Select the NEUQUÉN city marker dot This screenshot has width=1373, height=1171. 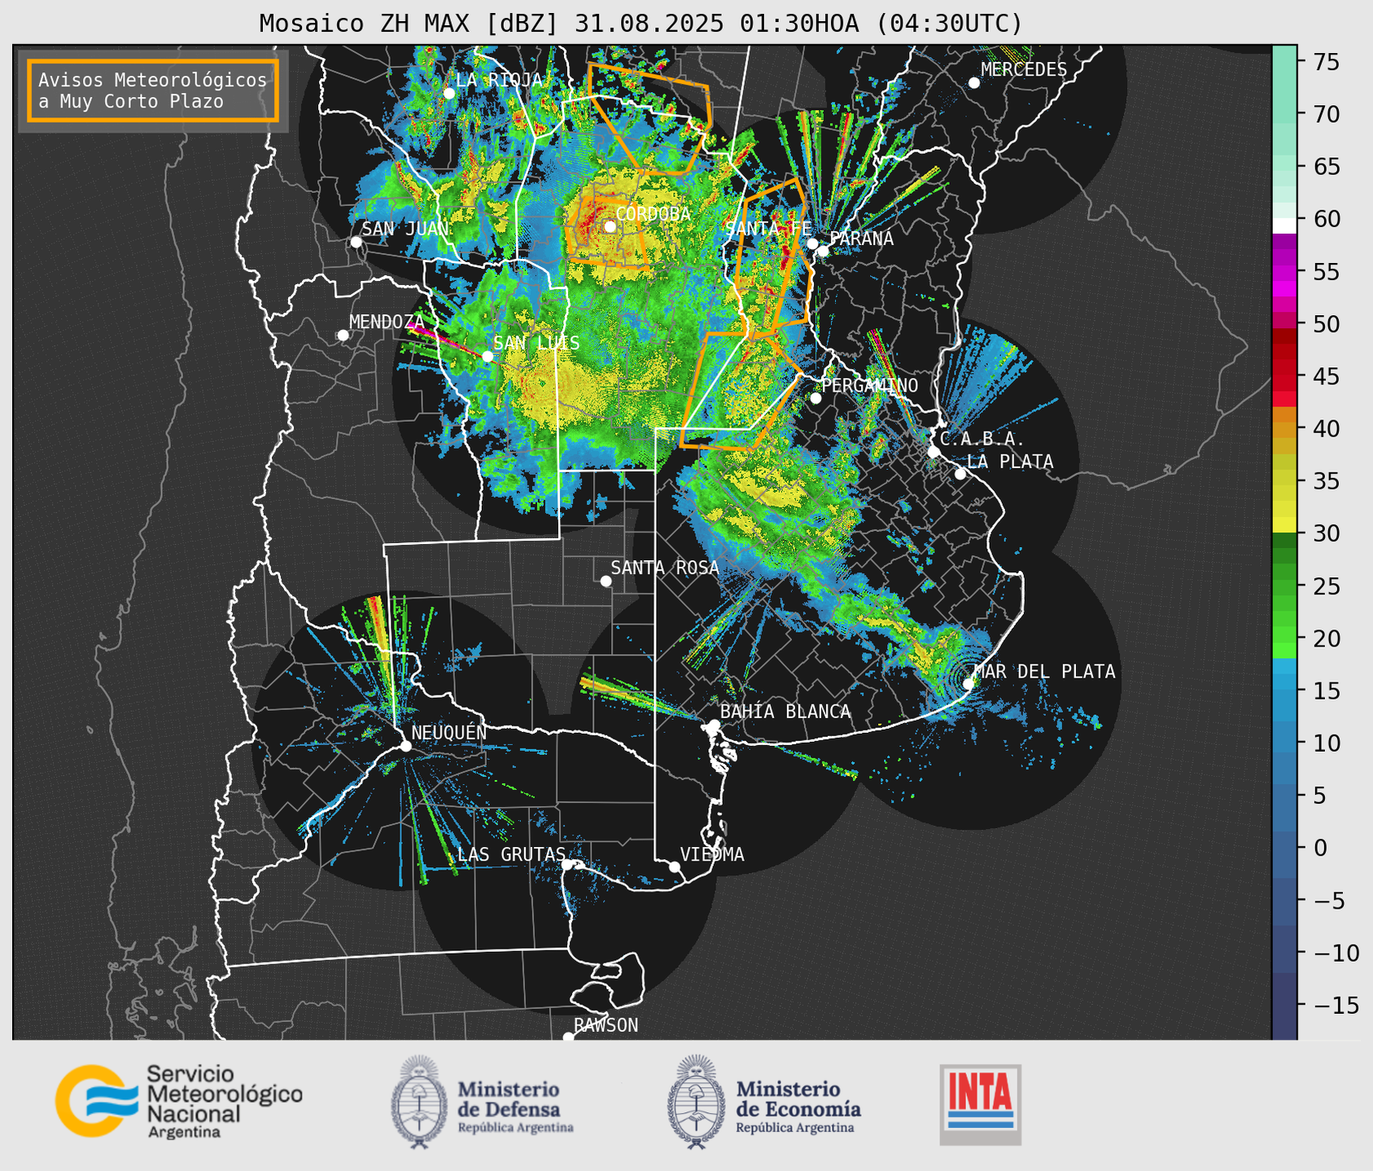coord(405,746)
